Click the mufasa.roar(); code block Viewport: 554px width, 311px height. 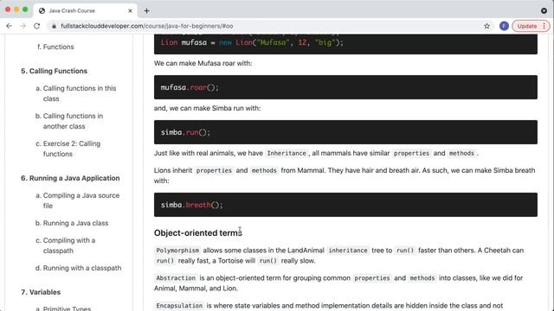pyautogui.click(x=345, y=87)
